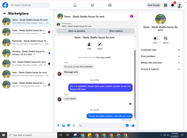Open the Ciara conversation in the list
The width and height of the screenshot is (187, 138).
pos(26,32)
